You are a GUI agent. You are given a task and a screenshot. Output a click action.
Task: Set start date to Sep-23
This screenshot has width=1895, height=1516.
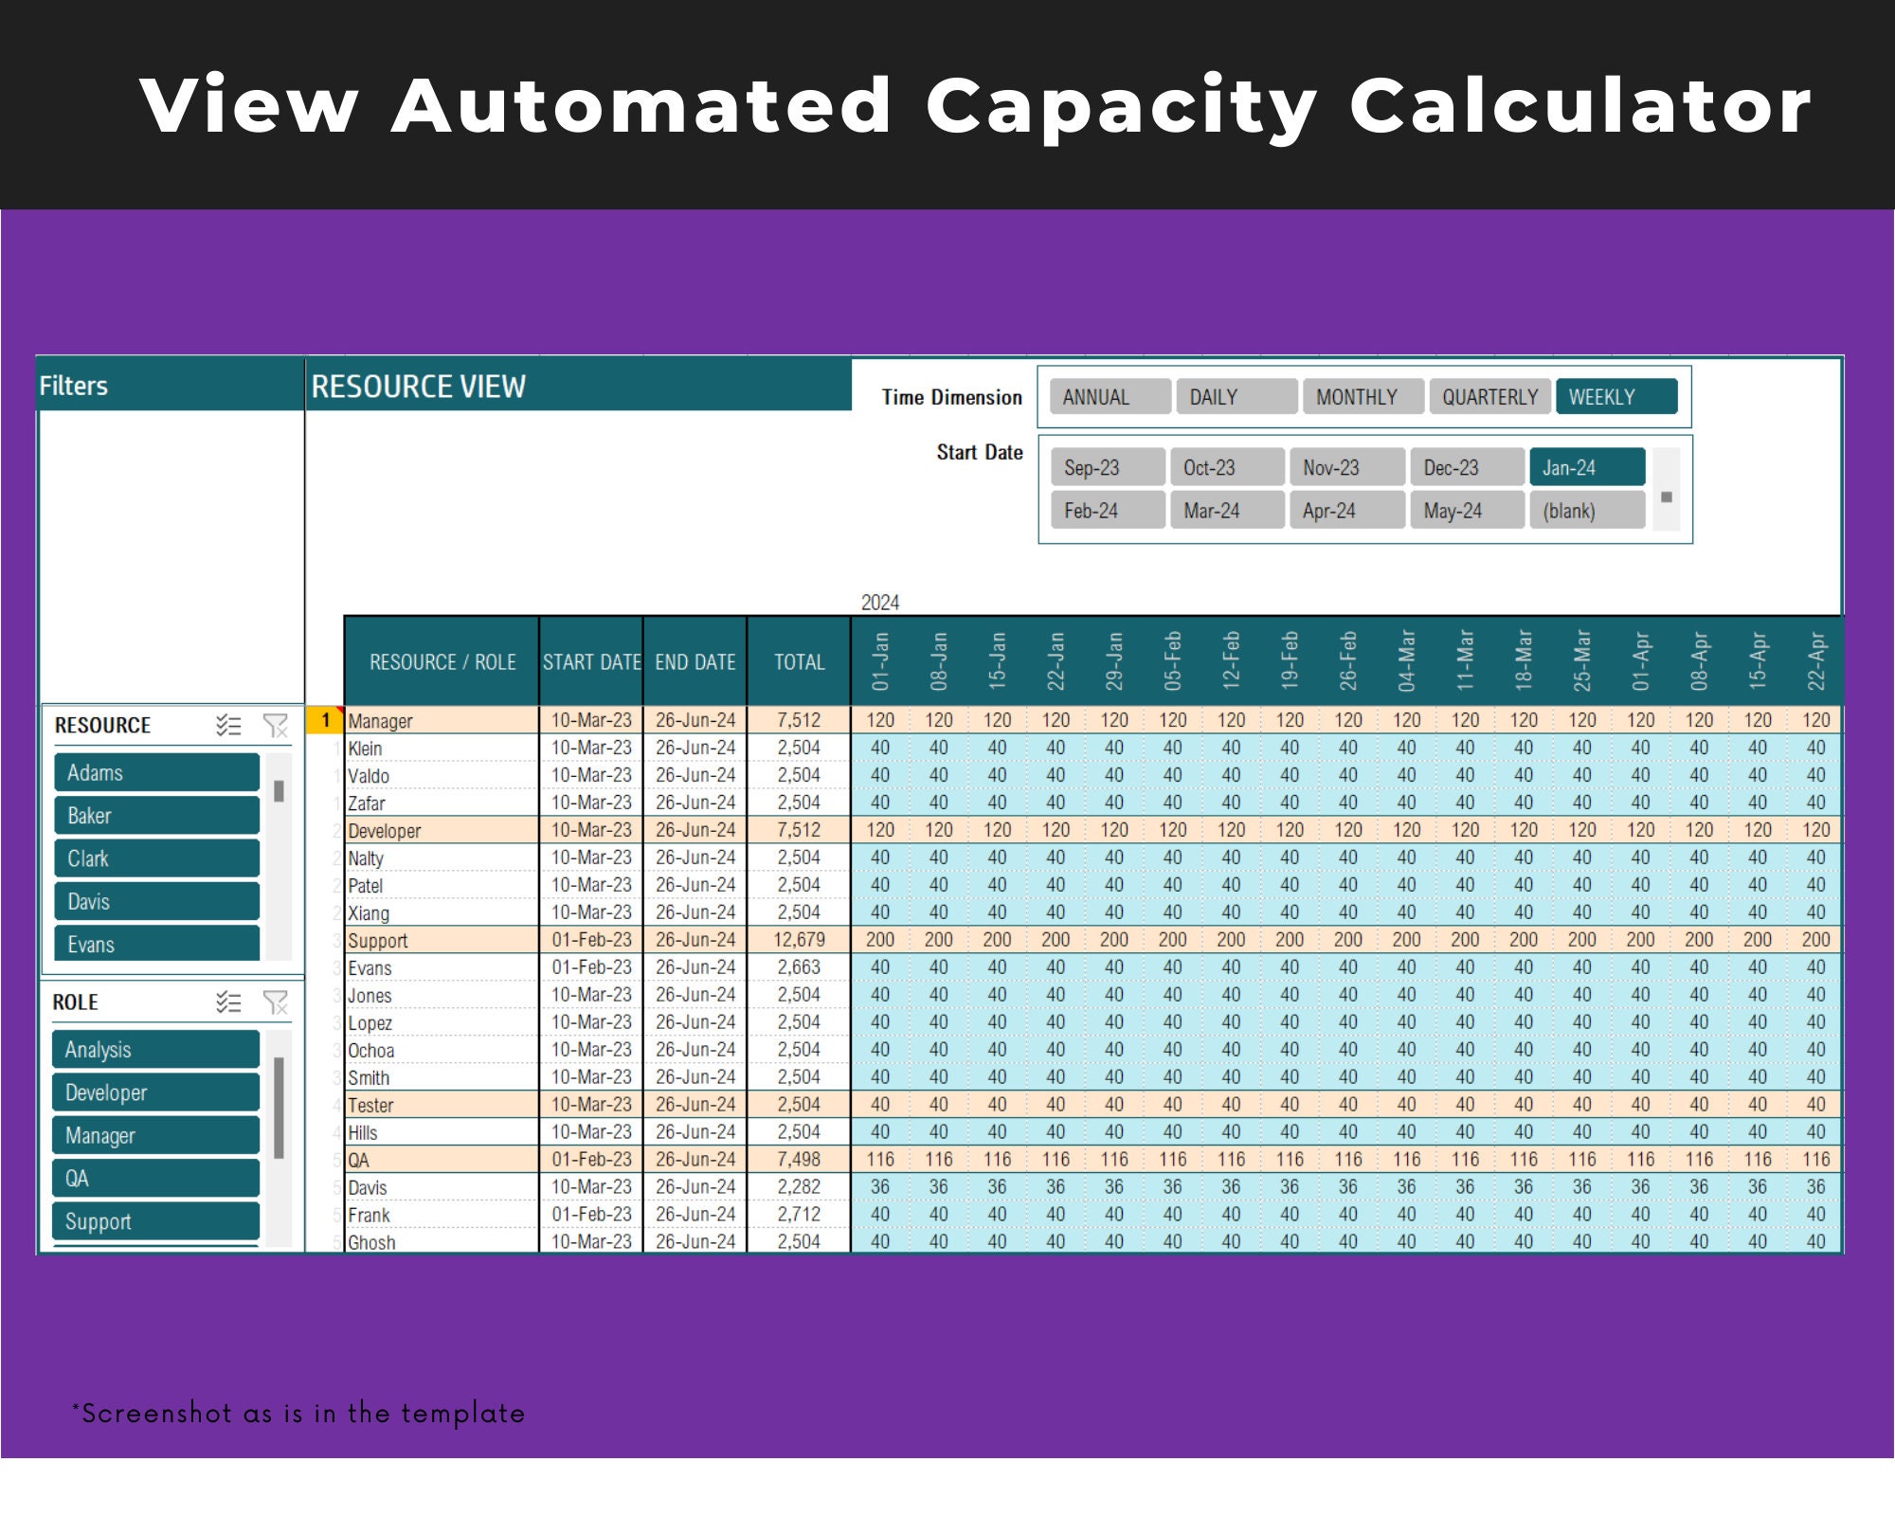(1108, 468)
